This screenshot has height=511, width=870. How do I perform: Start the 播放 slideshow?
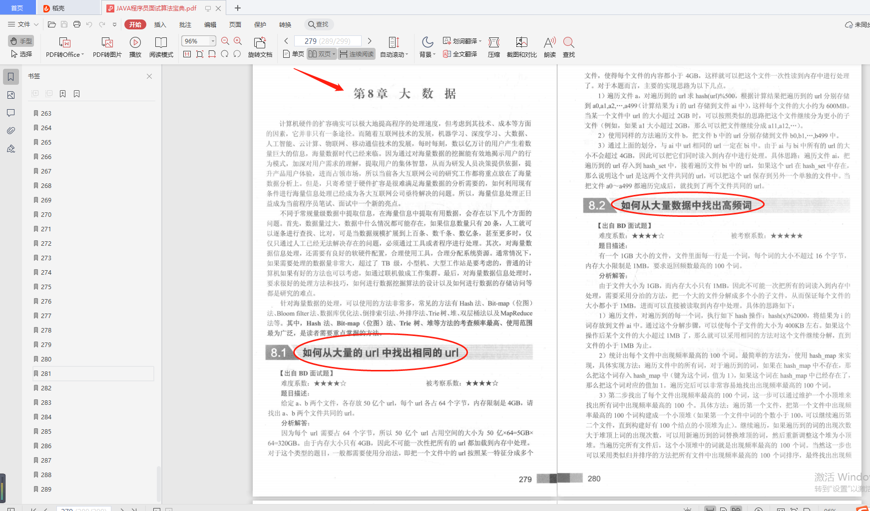click(135, 47)
